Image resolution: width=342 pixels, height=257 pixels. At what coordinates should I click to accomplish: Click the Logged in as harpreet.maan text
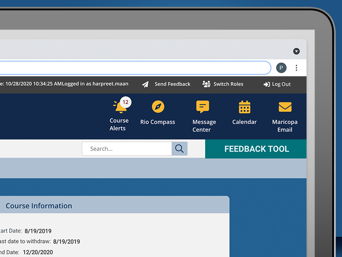(95, 84)
